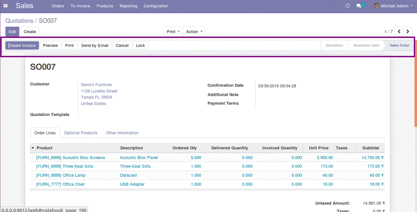417x212 pixels.
Task: Open the Orders menu
Action: 58,6
